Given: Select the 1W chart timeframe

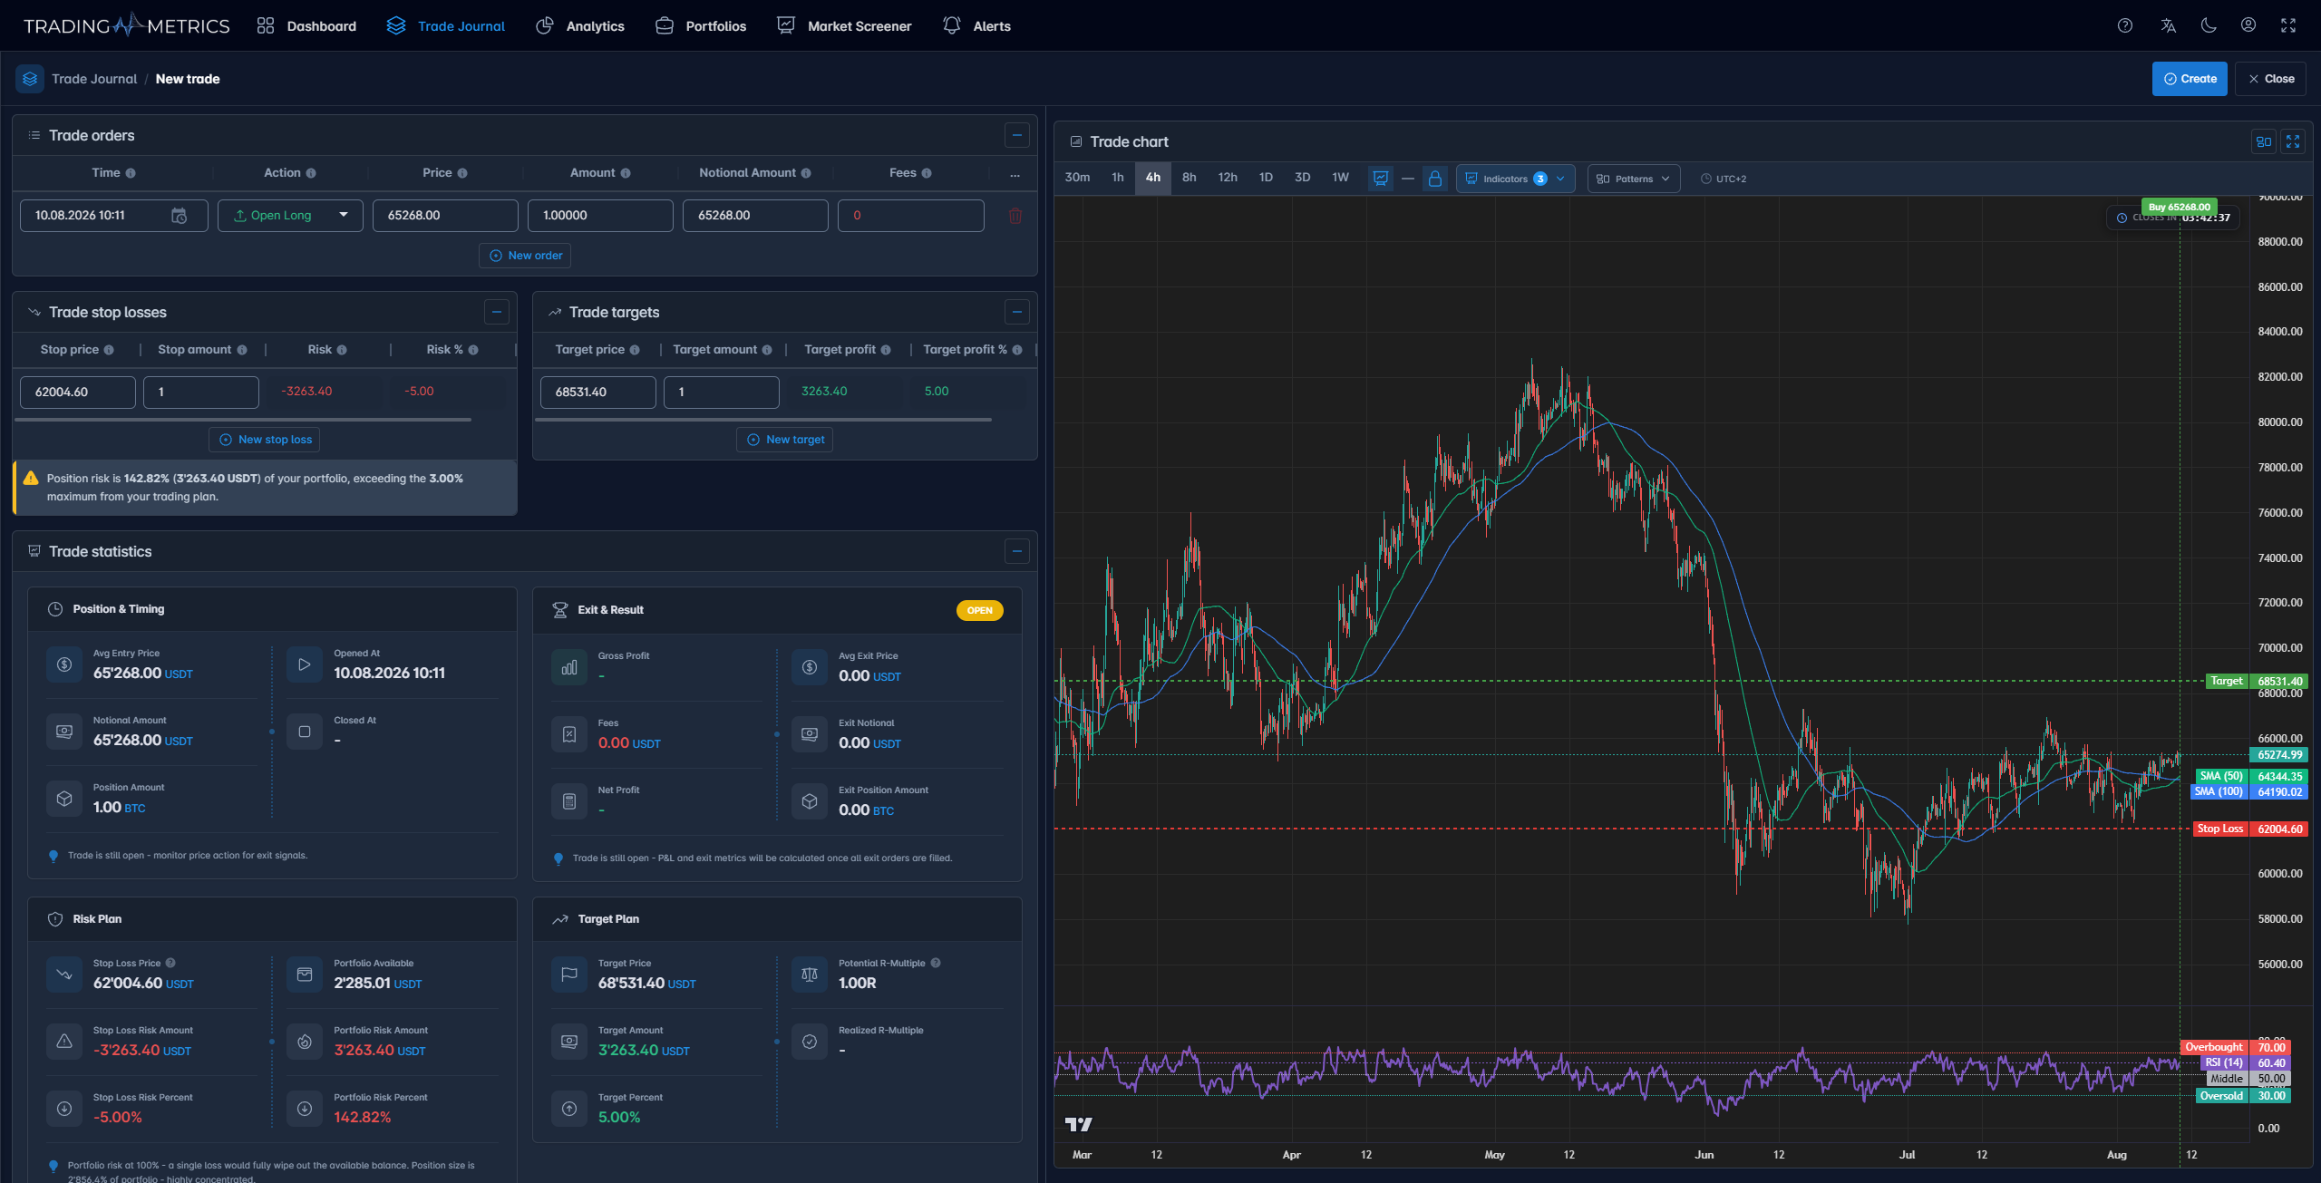Looking at the screenshot, I should click(1340, 178).
